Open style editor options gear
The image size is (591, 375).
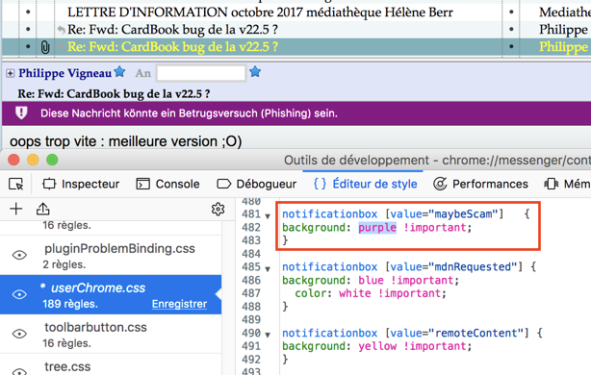218,209
